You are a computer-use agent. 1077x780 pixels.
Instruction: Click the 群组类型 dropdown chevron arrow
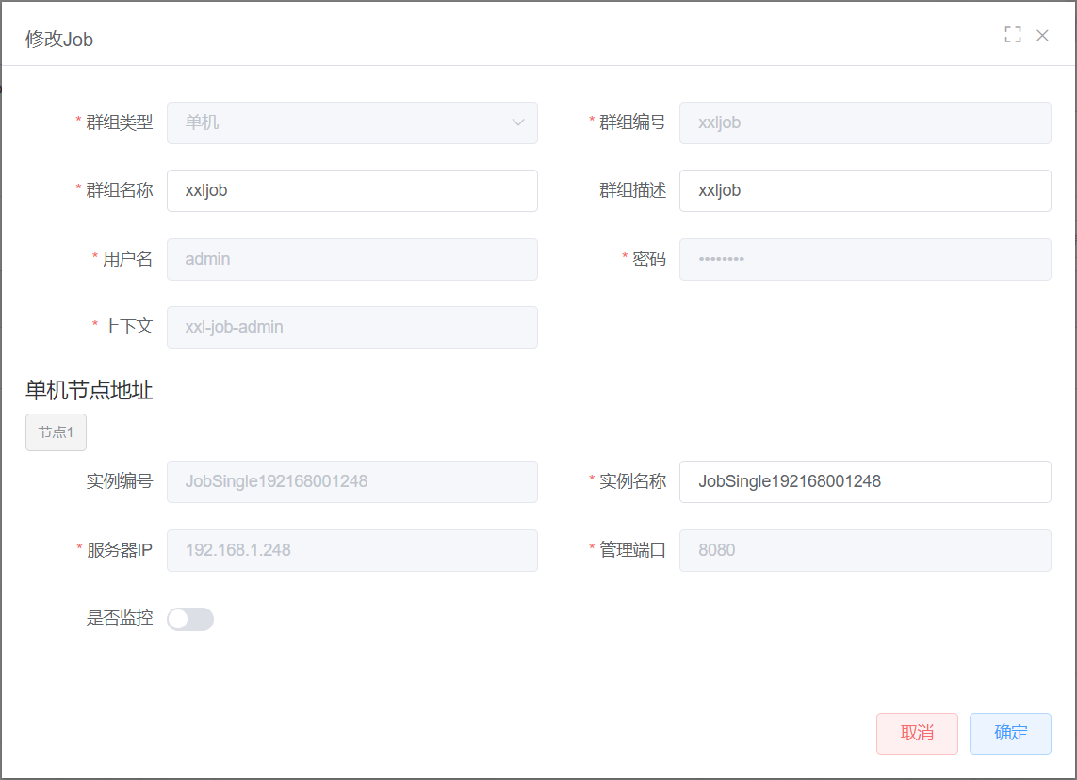[x=518, y=122]
